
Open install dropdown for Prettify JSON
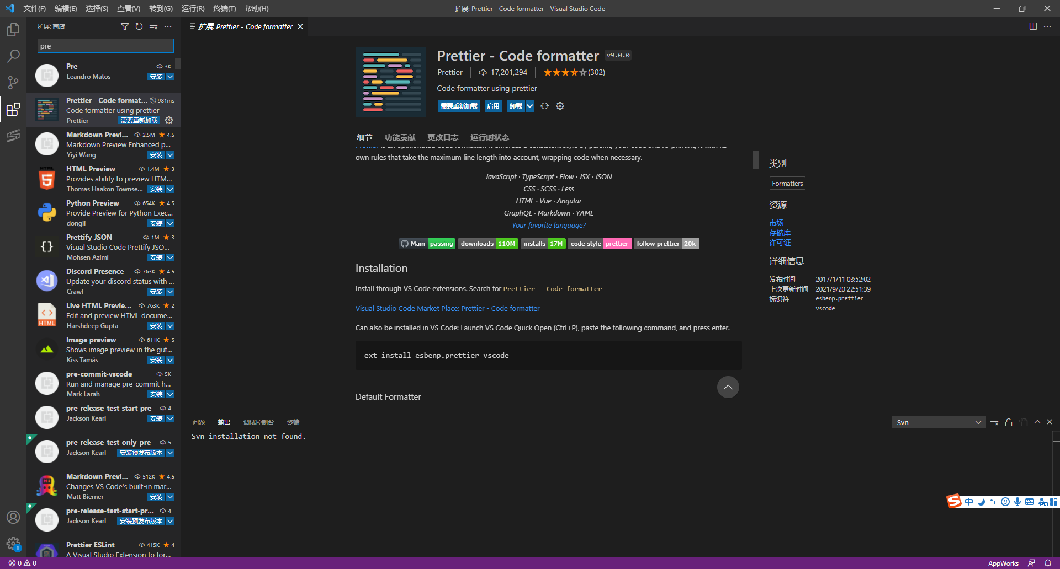[x=170, y=257]
